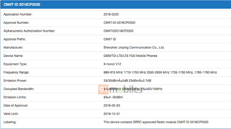Click the 'Emission Limits:' label
The width and height of the screenshot is (231, 129).
15,97
